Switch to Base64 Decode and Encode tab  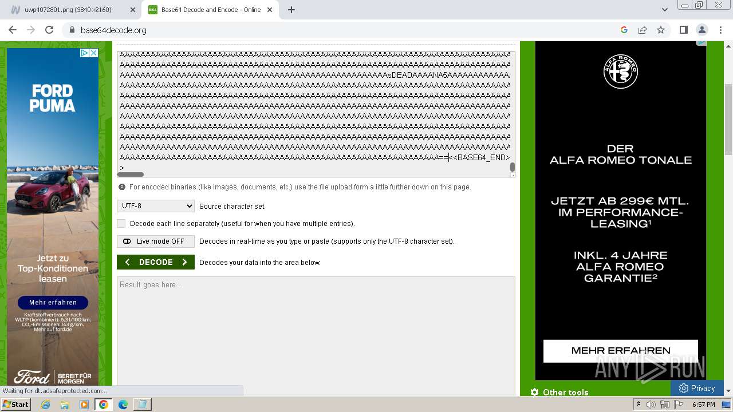coord(210,10)
